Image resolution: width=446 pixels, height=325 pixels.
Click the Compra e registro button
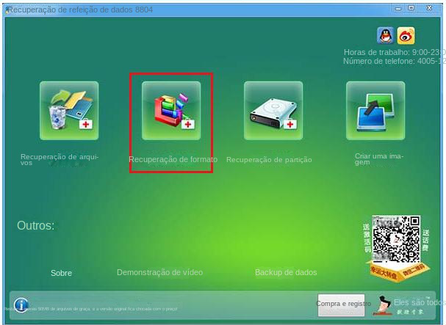tap(342, 305)
